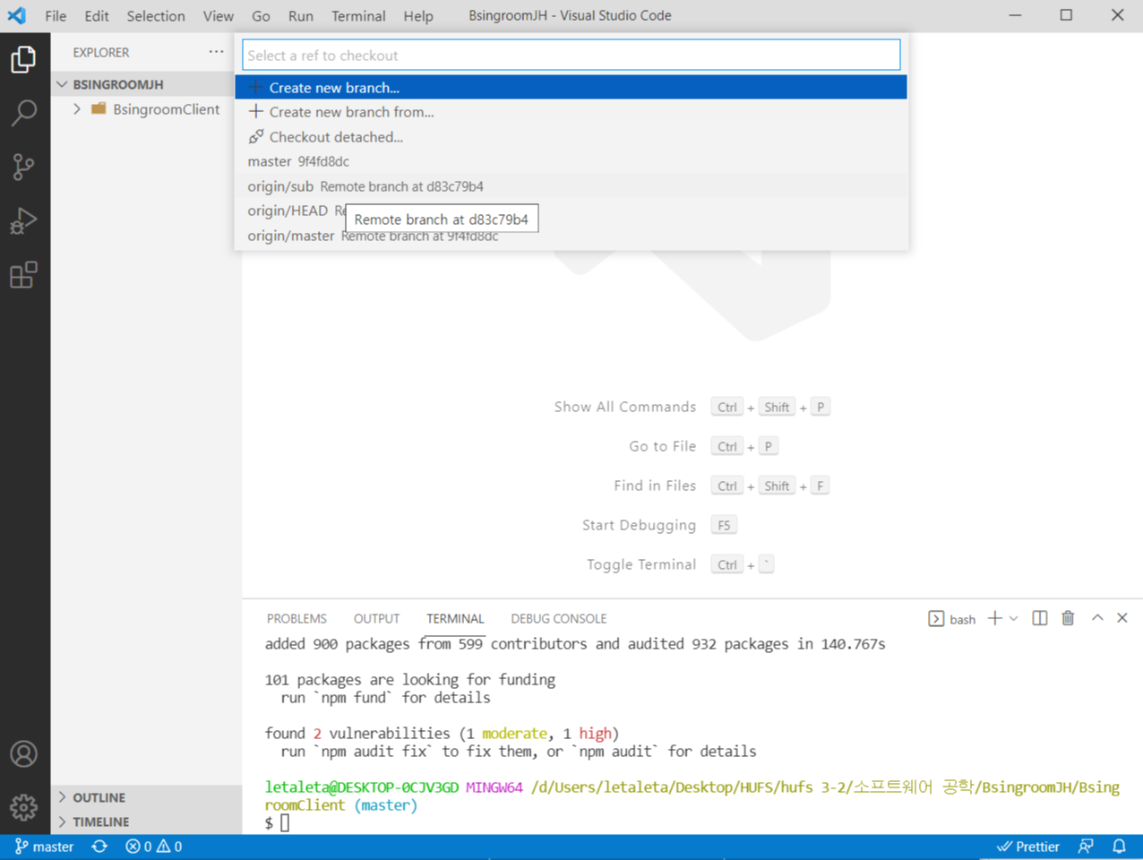The width and height of the screenshot is (1143, 860).
Task: Open the Edit menu
Action: coord(97,15)
